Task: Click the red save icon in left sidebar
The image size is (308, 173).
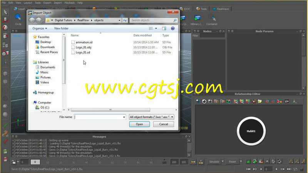Action: pos(5,159)
